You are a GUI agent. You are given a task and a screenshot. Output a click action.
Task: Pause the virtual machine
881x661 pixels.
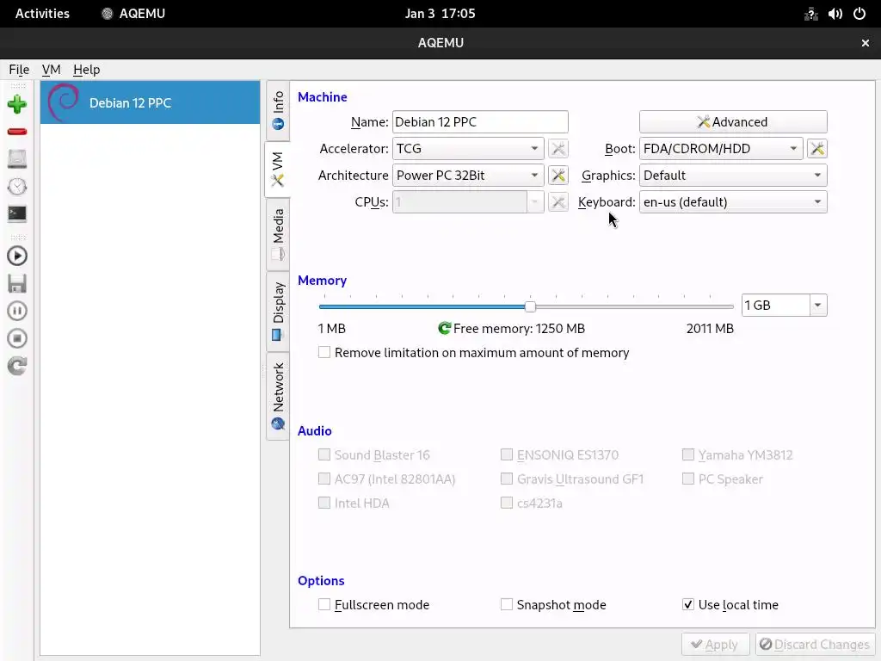pos(17,311)
